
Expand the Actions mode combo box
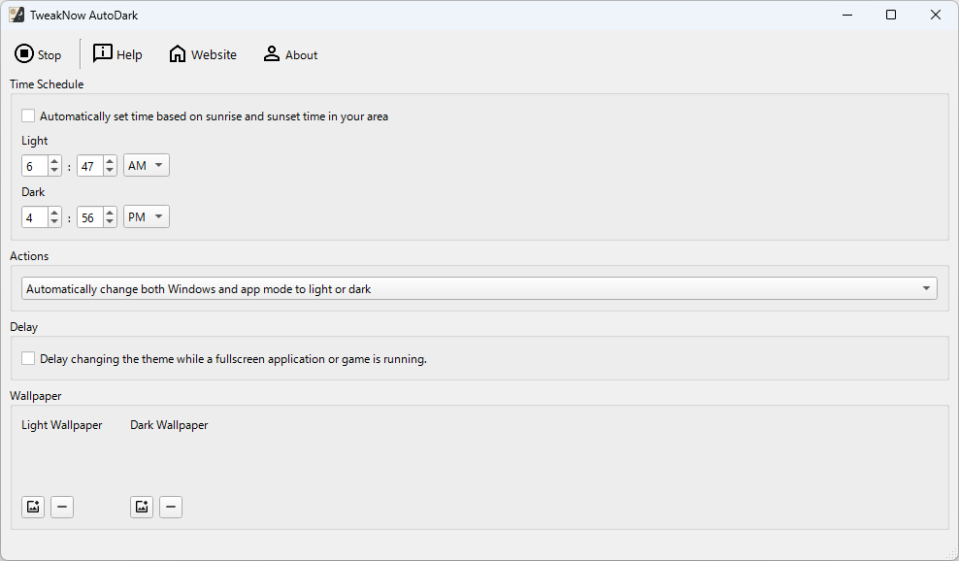click(x=479, y=288)
